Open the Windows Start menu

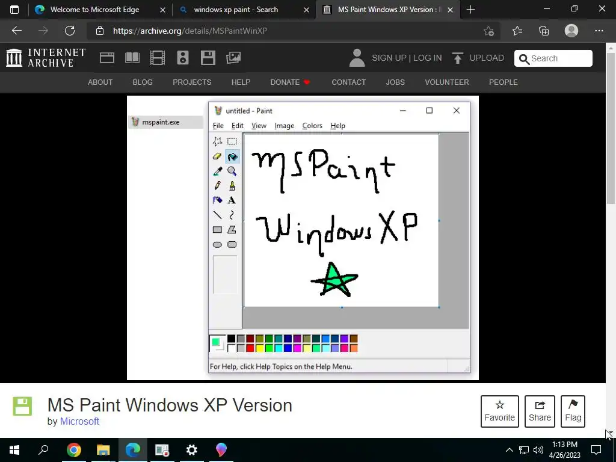tap(14, 450)
